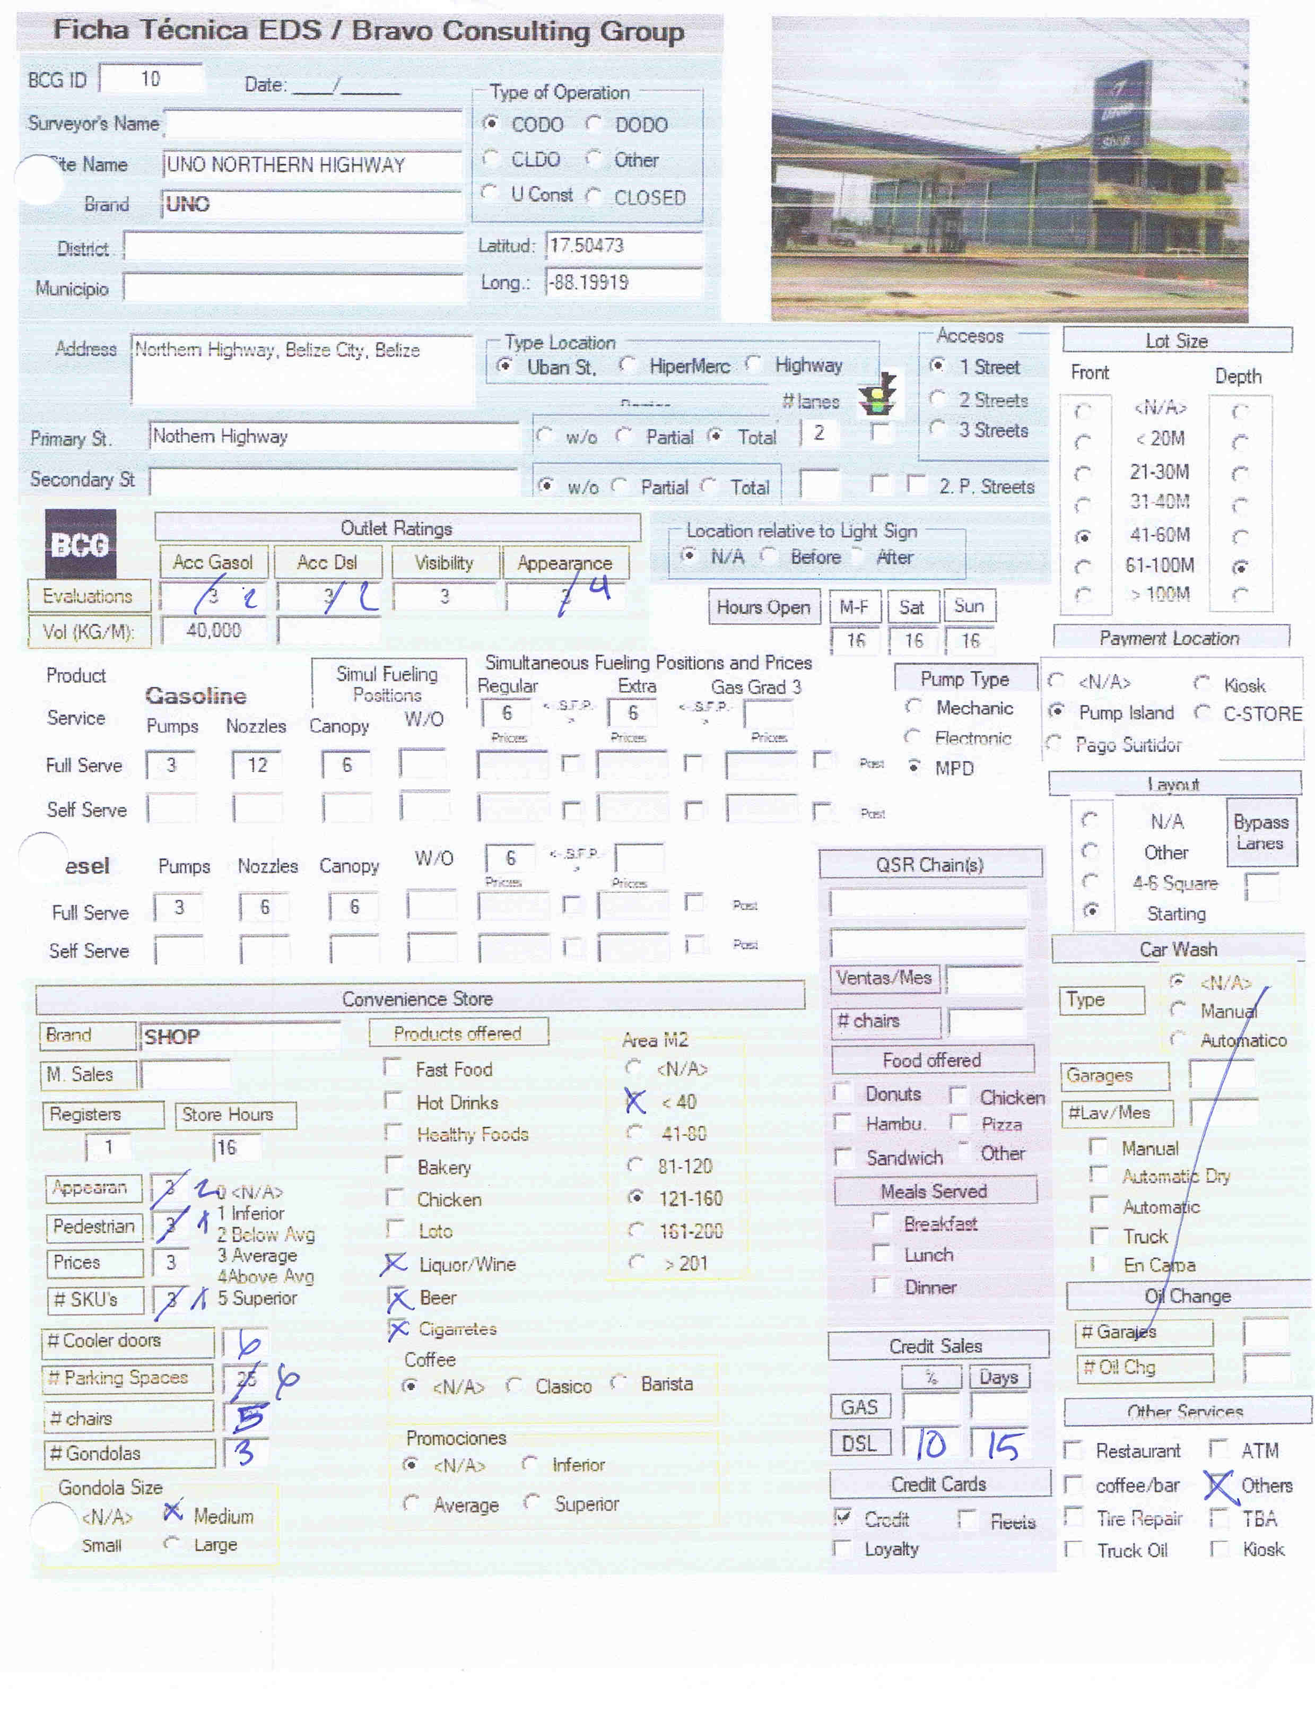Click the Primary St. field

334,436
